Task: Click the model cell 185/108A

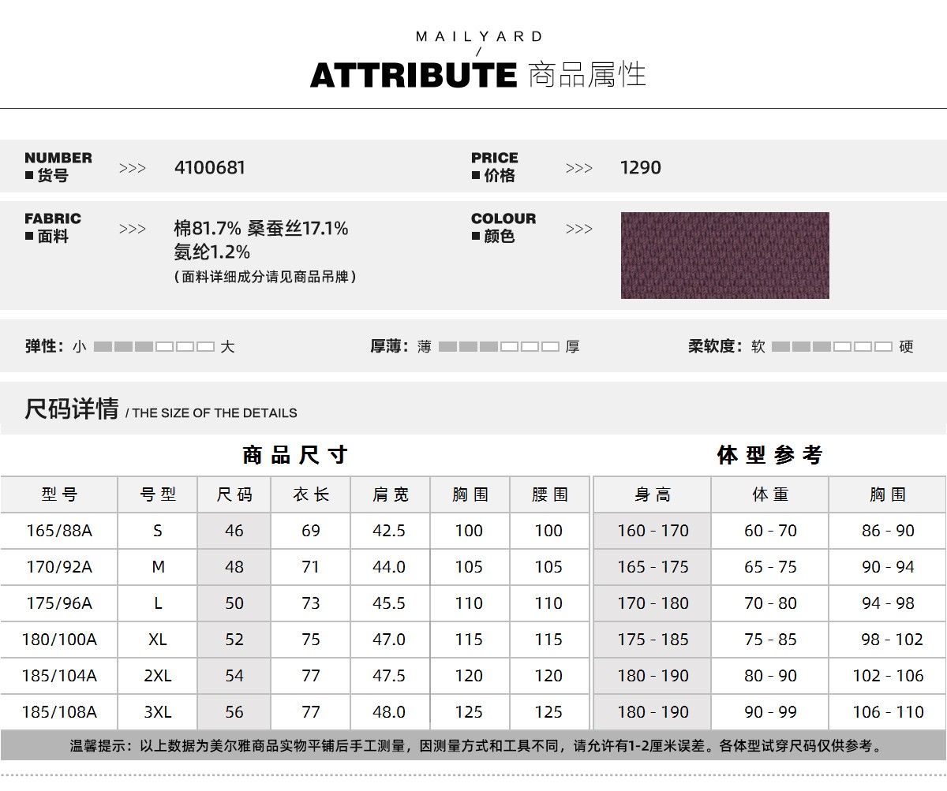Action: click(x=59, y=712)
